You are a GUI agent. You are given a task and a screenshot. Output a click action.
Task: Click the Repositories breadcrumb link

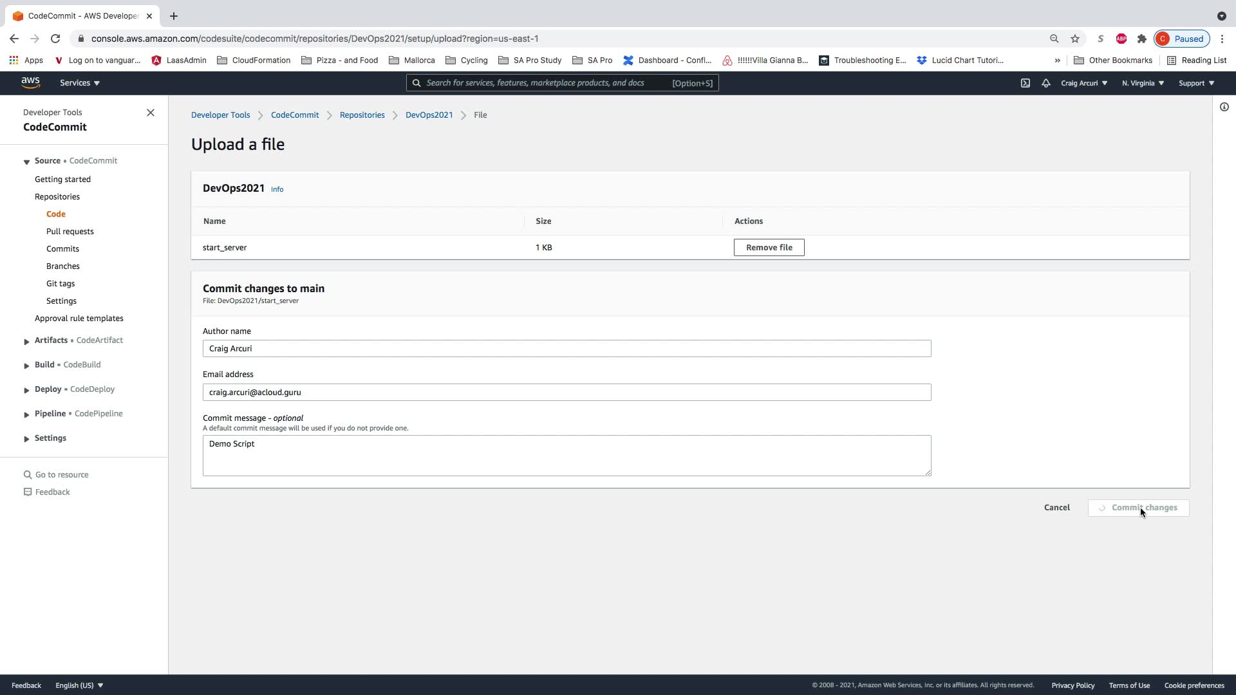[x=362, y=115]
